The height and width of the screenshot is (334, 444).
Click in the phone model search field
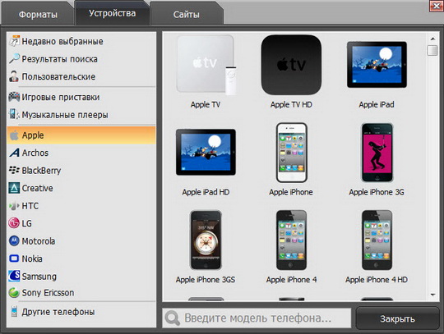[x=257, y=318]
